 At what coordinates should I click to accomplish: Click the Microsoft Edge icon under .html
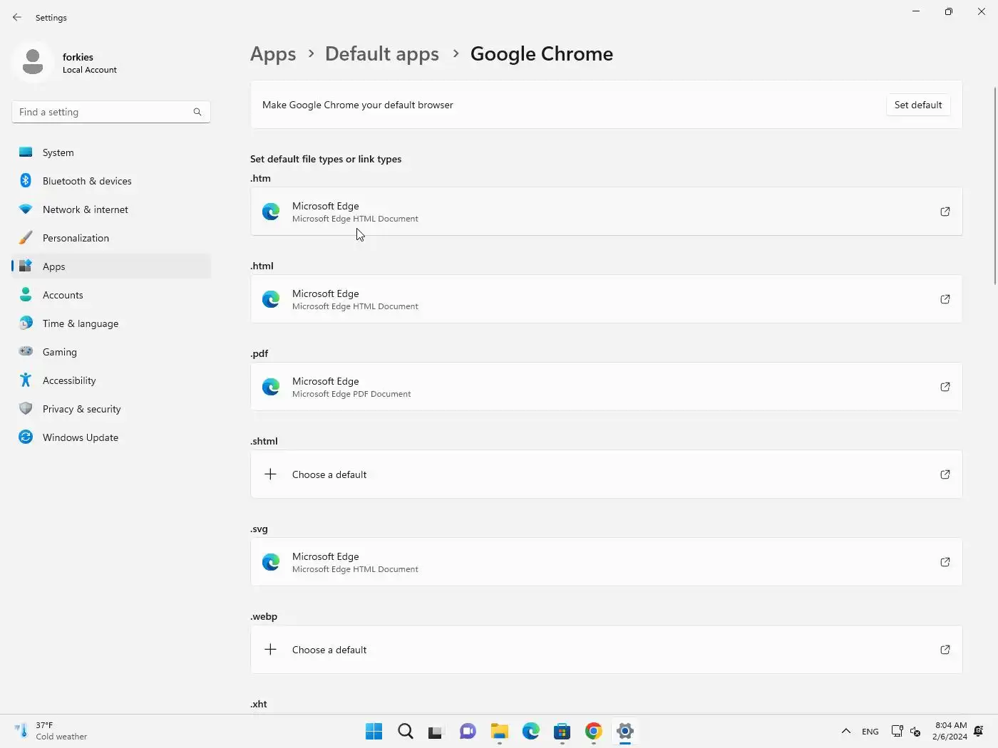pos(271,299)
